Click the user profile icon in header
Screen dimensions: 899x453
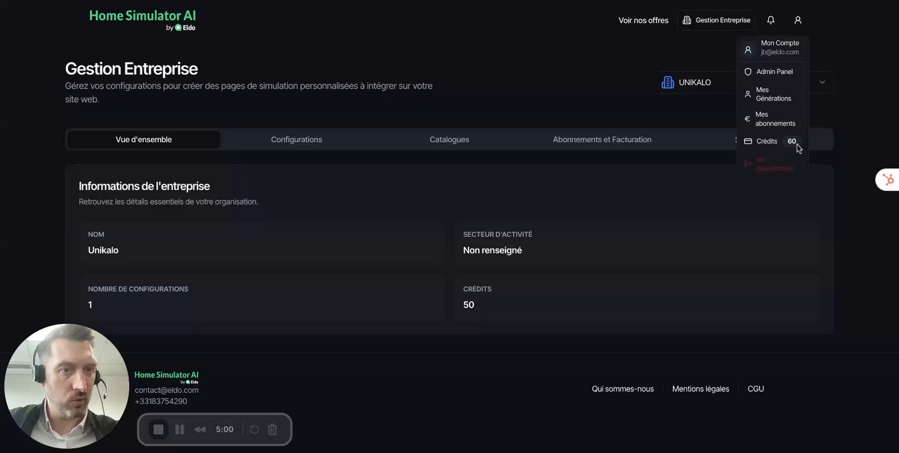[x=798, y=20]
